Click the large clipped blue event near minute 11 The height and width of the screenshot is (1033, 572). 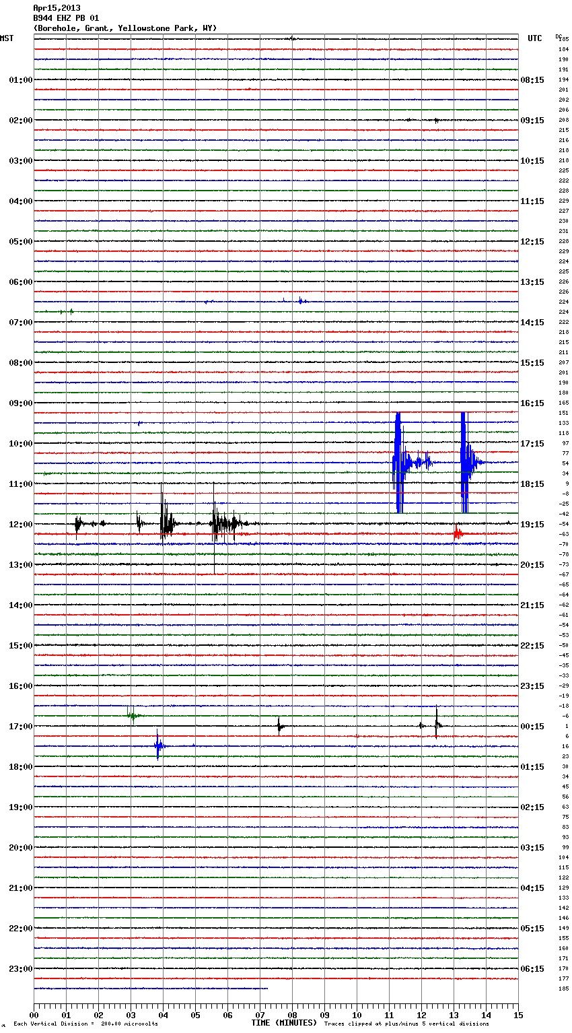(x=398, y=462)
